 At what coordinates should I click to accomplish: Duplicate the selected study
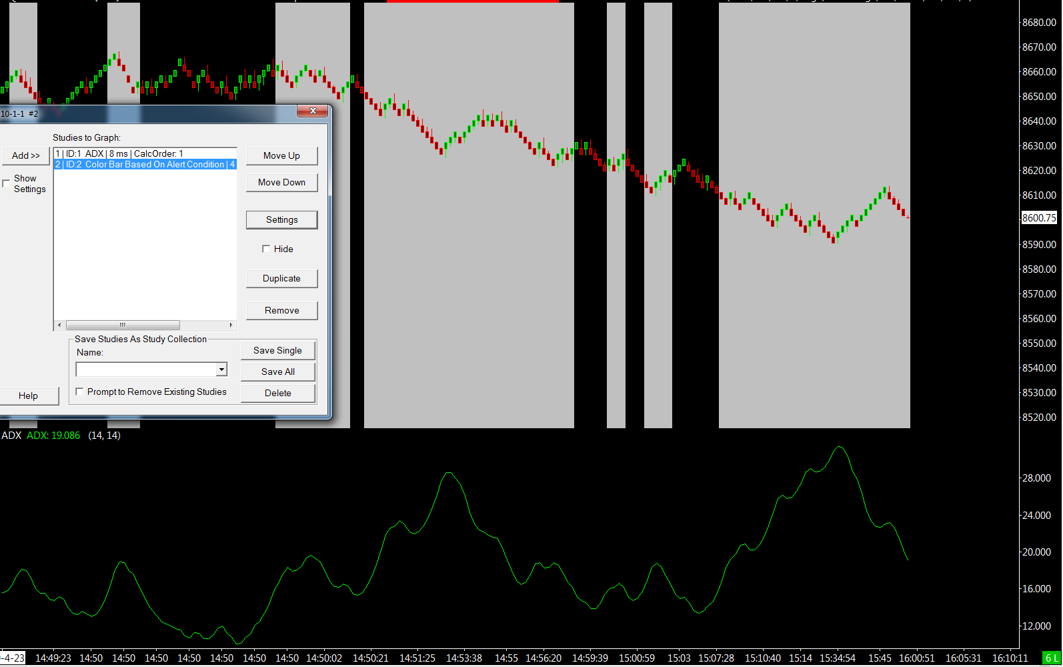tap(281, 278)
